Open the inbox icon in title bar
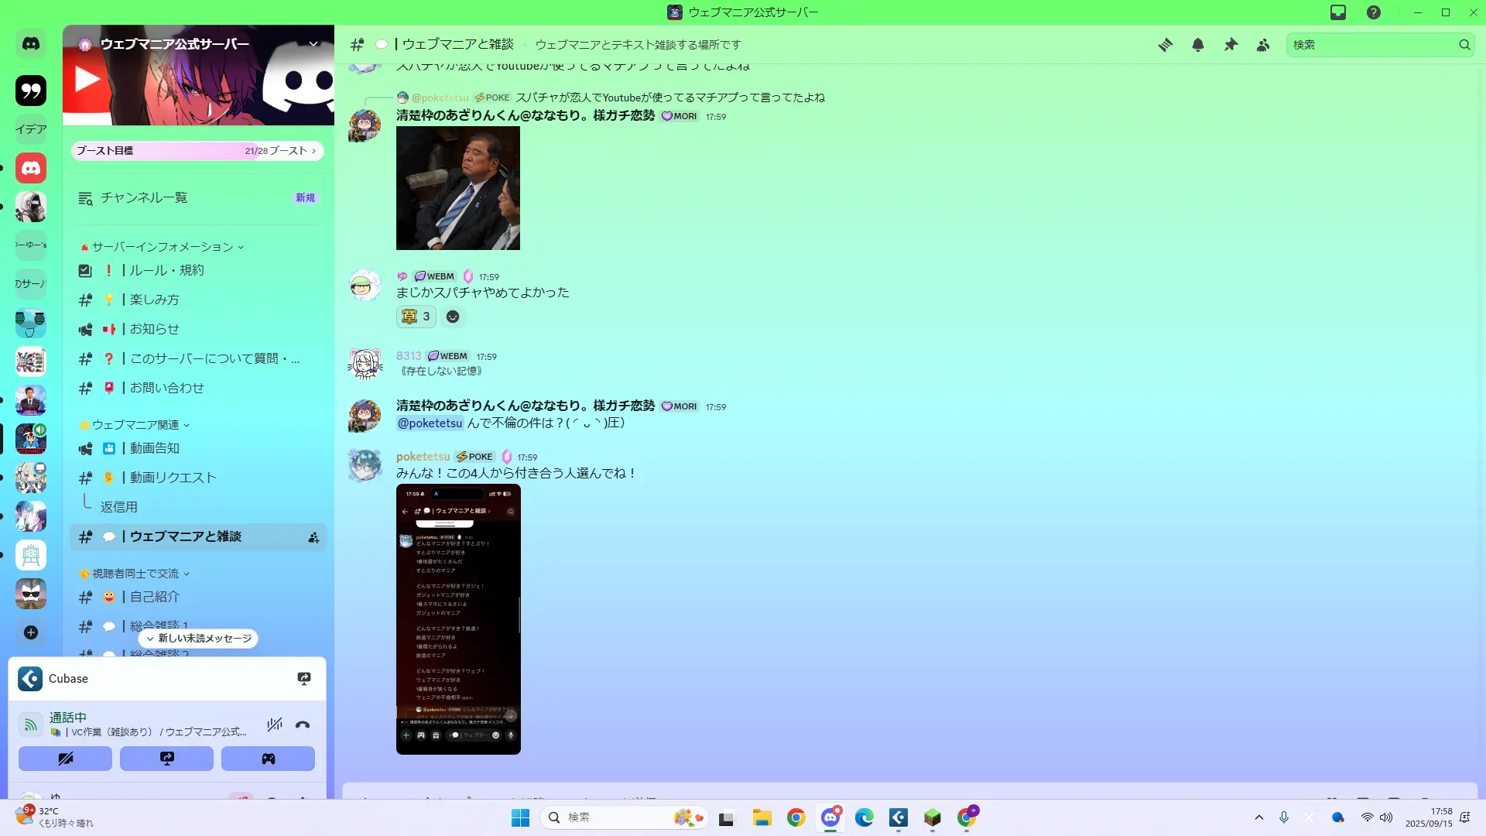The image size is (1486, 836). tap(1338, 12)
